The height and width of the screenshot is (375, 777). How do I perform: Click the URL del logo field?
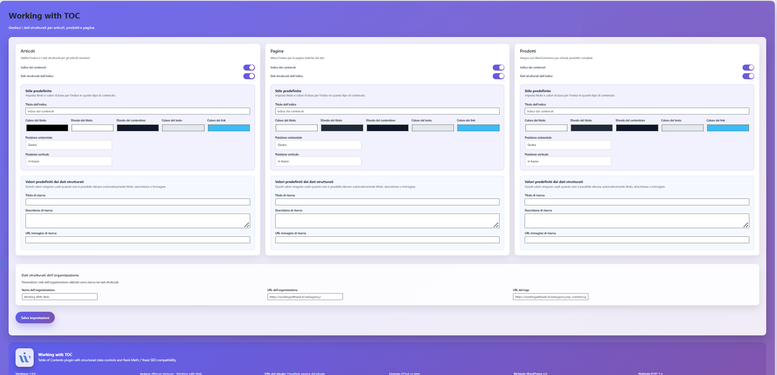551,297
